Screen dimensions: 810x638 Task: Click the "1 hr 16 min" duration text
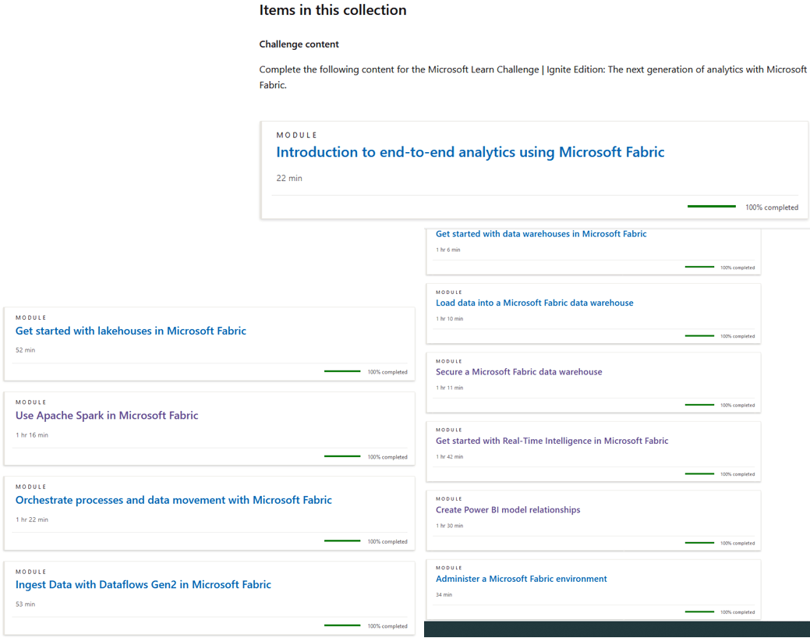click(x=31, y=434)
